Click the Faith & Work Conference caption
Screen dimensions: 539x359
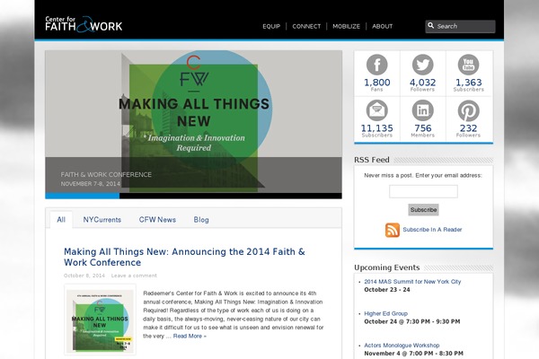(106, 174)
